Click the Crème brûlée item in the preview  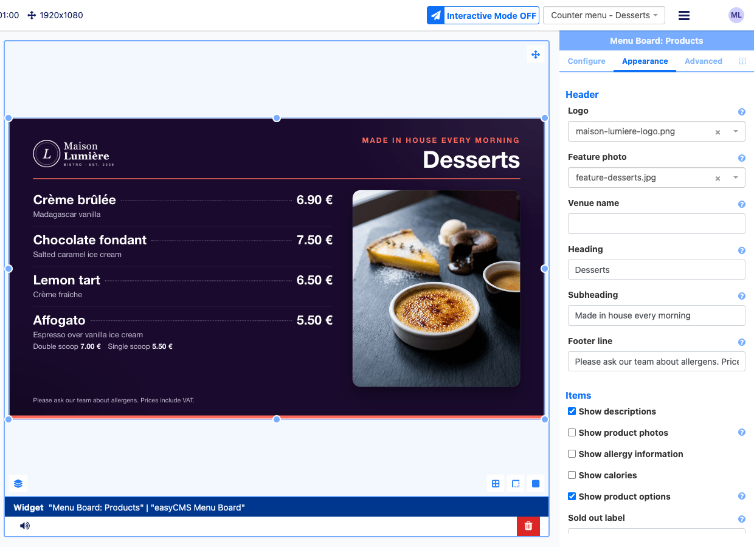pyautogui.click(x=183, y=206)
